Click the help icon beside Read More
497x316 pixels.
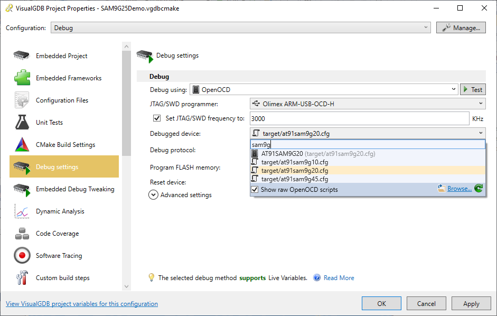point(317,277)
